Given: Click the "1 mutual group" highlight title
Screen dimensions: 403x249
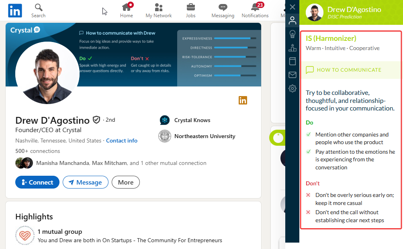Looking at the screenshot, I should [x=60, y=231].
